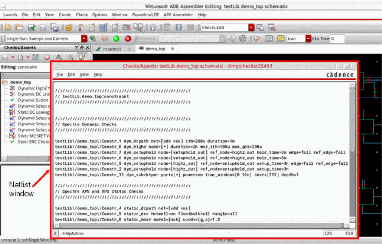This screenshot has height=244, width=382.
Task: Click the Check and Save toolbar icon
Action: (x=31, y=27)
